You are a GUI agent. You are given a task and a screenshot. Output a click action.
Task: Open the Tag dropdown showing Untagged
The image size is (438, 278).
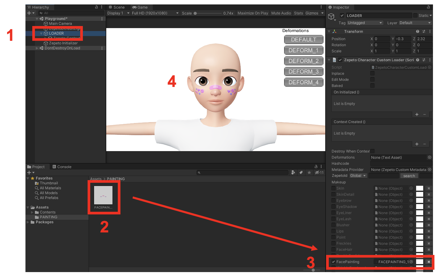[x=365, y=23]
